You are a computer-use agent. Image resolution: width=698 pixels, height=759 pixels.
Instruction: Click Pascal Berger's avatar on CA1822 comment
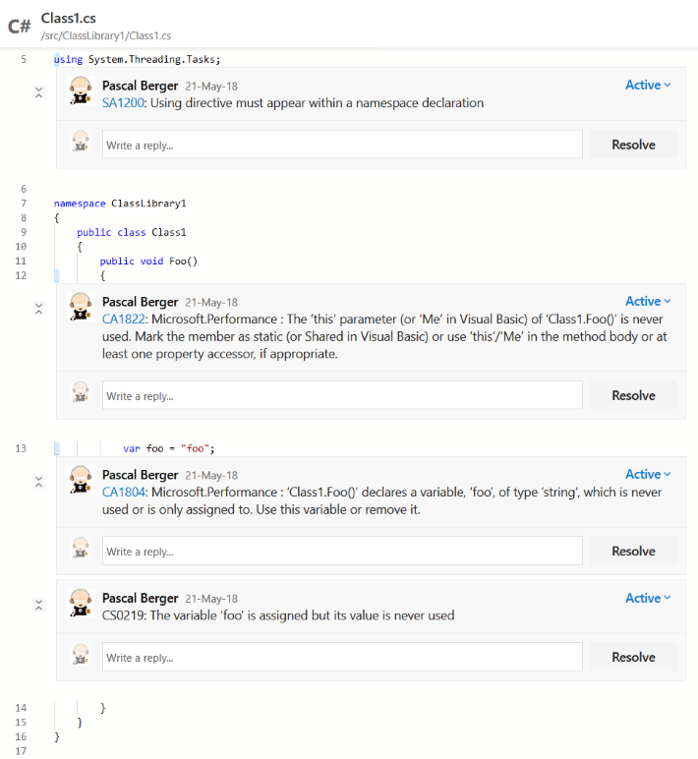click(82, 308)
